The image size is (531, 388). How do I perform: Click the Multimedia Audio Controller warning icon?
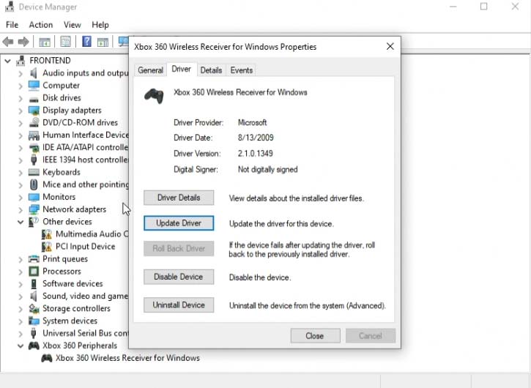coord(47,234)
